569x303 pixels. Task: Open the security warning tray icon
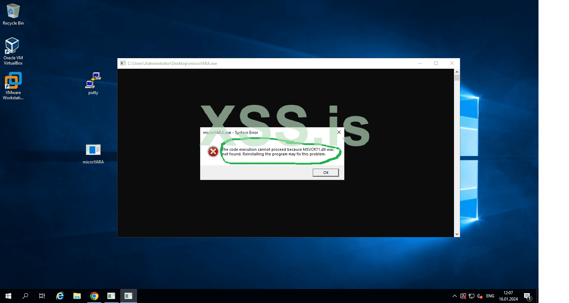(x=463, y=296)
